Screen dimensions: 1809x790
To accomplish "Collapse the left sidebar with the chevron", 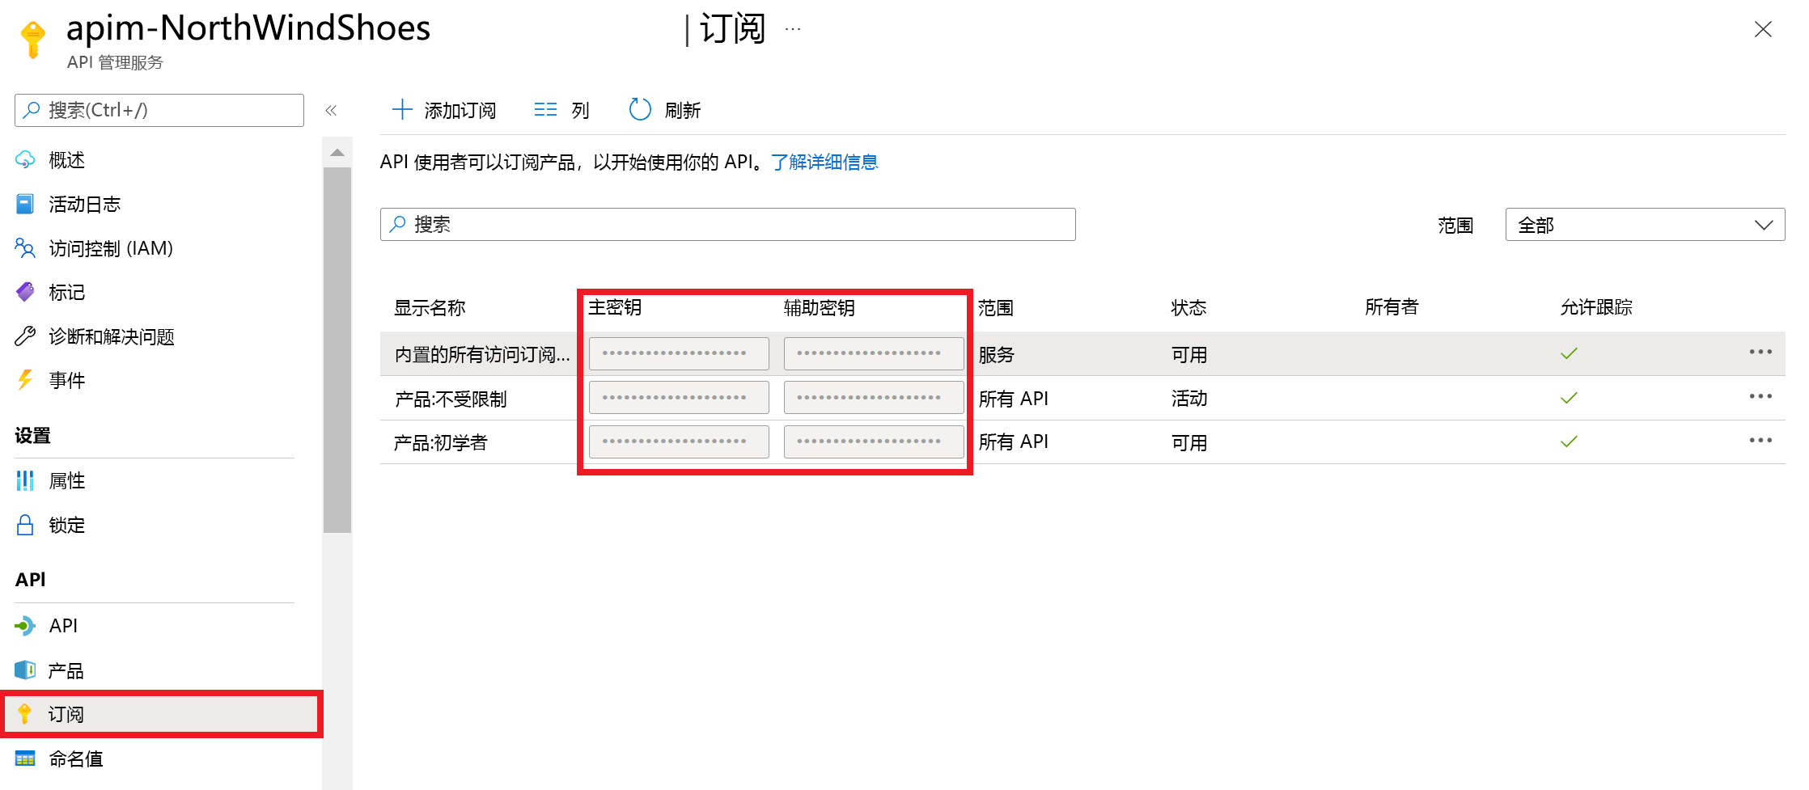I will (332, 110).
